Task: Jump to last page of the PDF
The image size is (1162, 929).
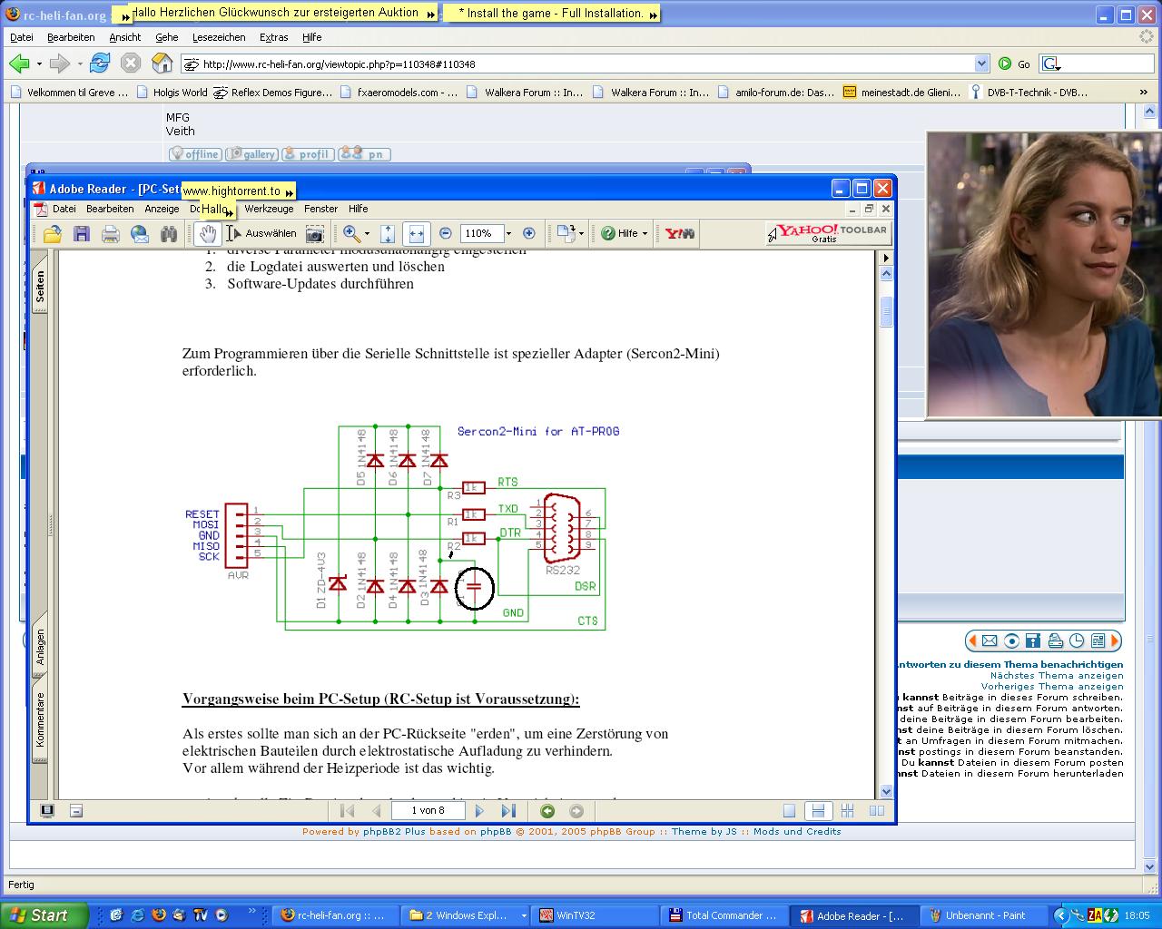Action: 508,811
